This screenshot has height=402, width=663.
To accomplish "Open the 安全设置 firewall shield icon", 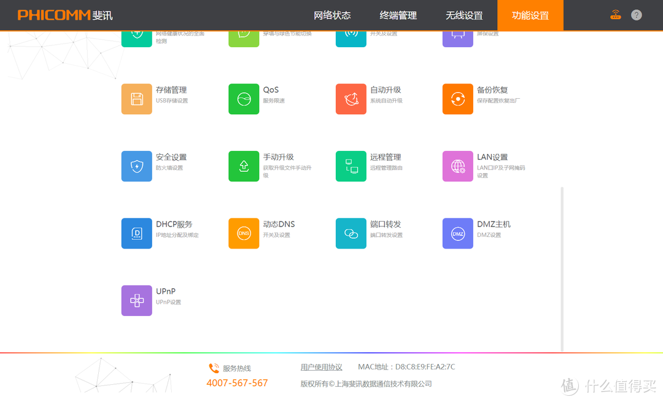I will pyautogui.click(x=136, y=166).
